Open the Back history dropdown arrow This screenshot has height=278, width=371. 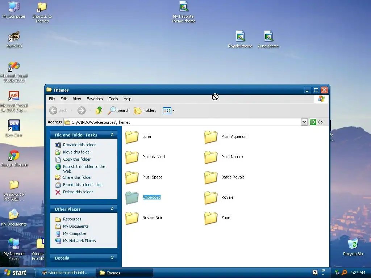72,110
